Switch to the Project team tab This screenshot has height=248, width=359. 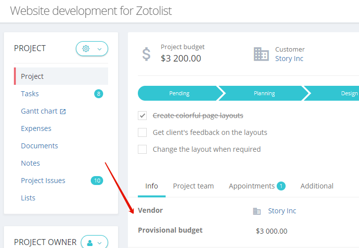click(193, 186)
